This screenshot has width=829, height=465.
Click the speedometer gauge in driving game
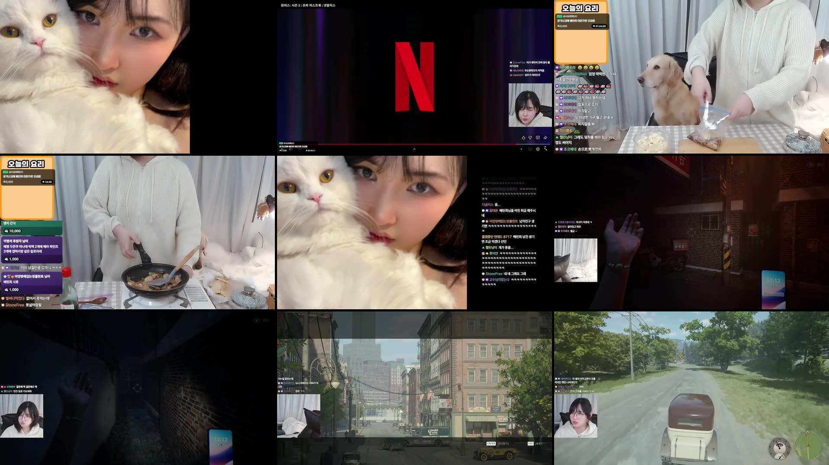click(x=780, y=449)
